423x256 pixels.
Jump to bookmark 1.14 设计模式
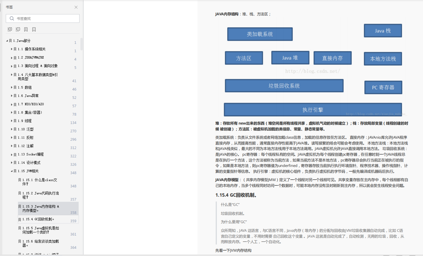click(29, 163)
